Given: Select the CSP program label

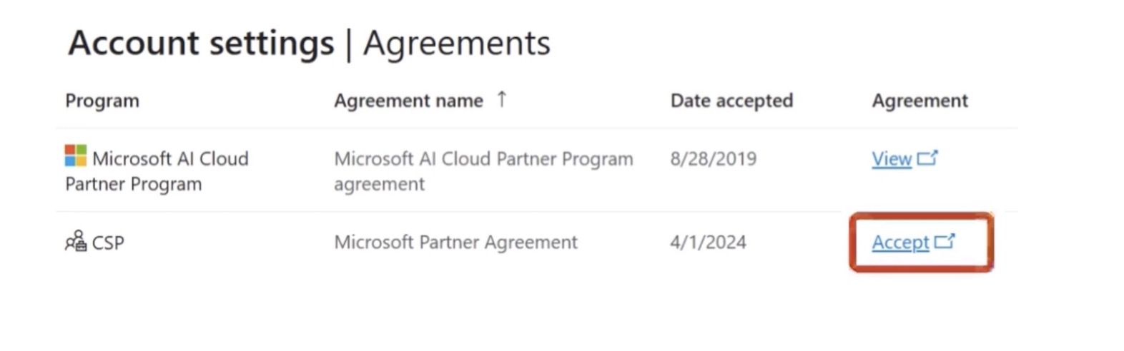Looking at the screenshot, I should click(108, 243).
